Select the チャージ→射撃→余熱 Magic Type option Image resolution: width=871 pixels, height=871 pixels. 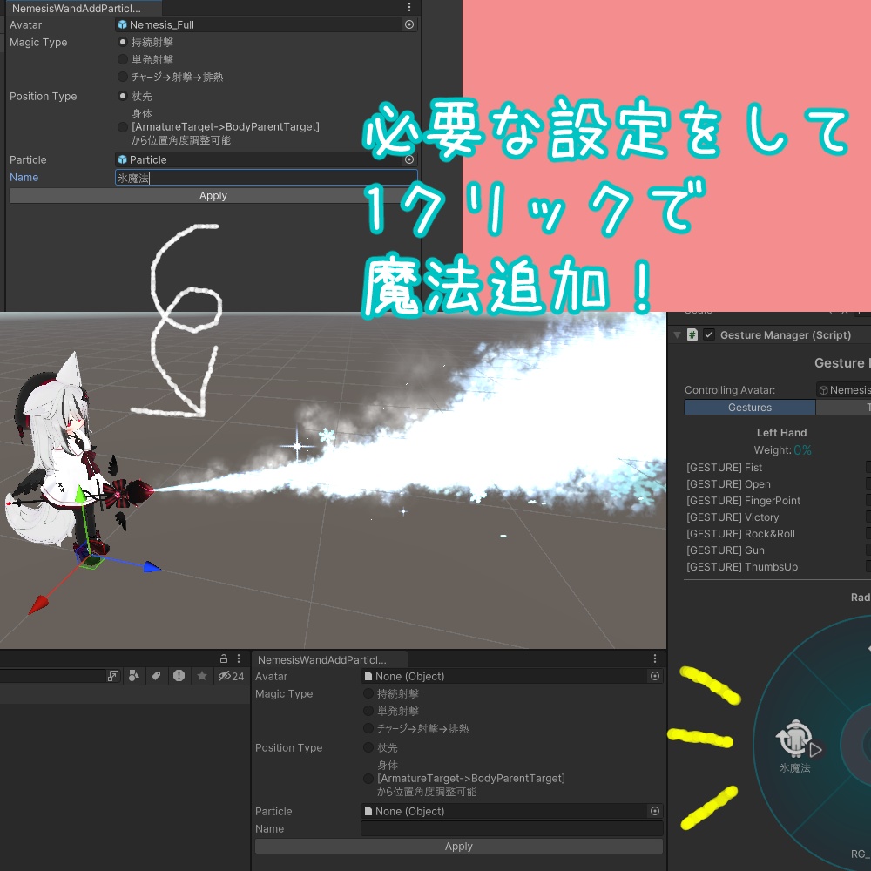pos(122,77)
